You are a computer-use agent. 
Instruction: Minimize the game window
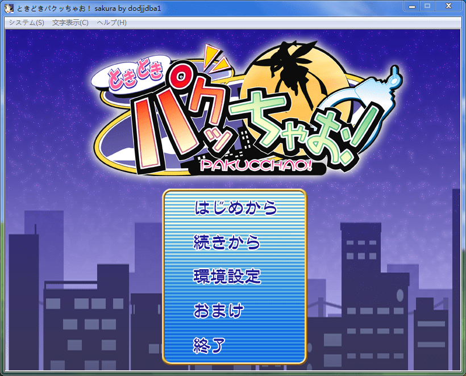(412, 6)
